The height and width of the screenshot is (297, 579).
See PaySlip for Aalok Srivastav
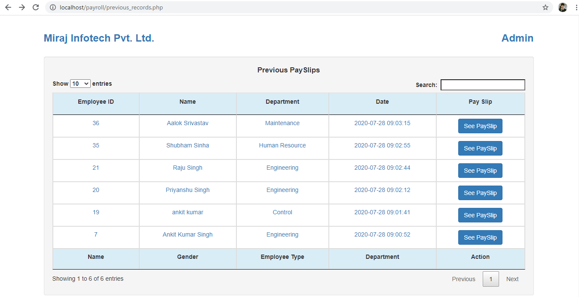coord(480,126)
